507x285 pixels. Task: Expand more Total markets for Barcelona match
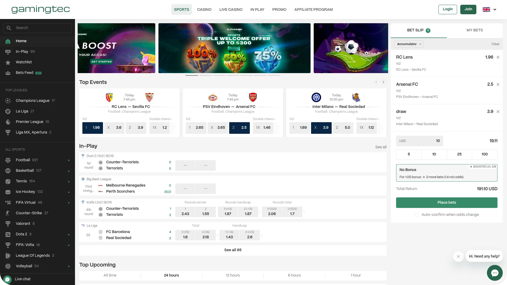point(217,235)
